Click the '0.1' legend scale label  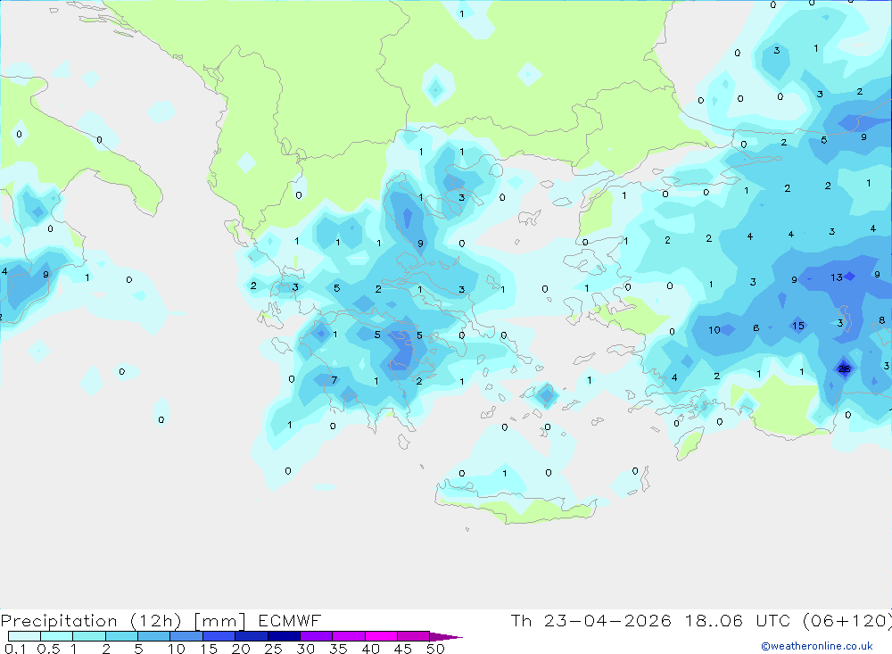[x=14, y=649]
